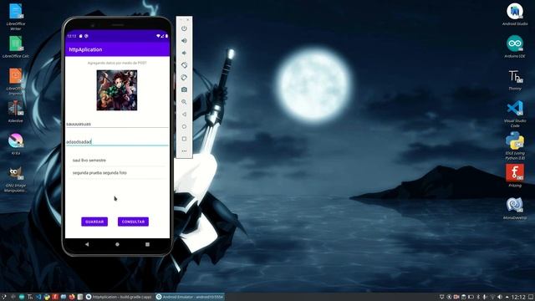Switch to Android Emulator taskbar window
This screenshot has width=535, height=301.
click(190, 297)
